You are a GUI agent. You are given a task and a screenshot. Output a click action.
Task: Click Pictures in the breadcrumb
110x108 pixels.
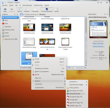(x=42, y=15)
